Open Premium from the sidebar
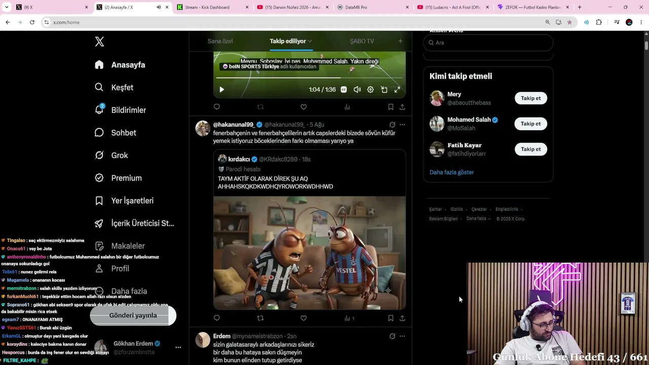Viewport: 649px width, 365px height. coord(118,178)
